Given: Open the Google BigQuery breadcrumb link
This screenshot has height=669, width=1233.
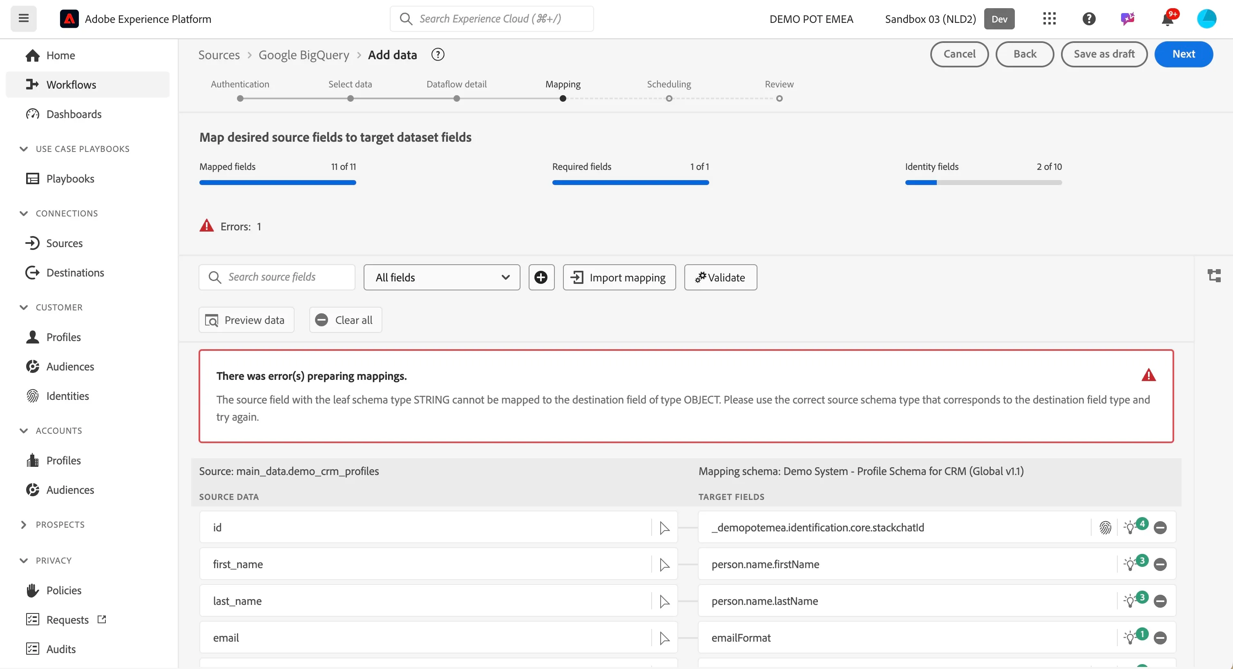Looking at the screenshot, I should pyautogui.click(x=304, y=55).
